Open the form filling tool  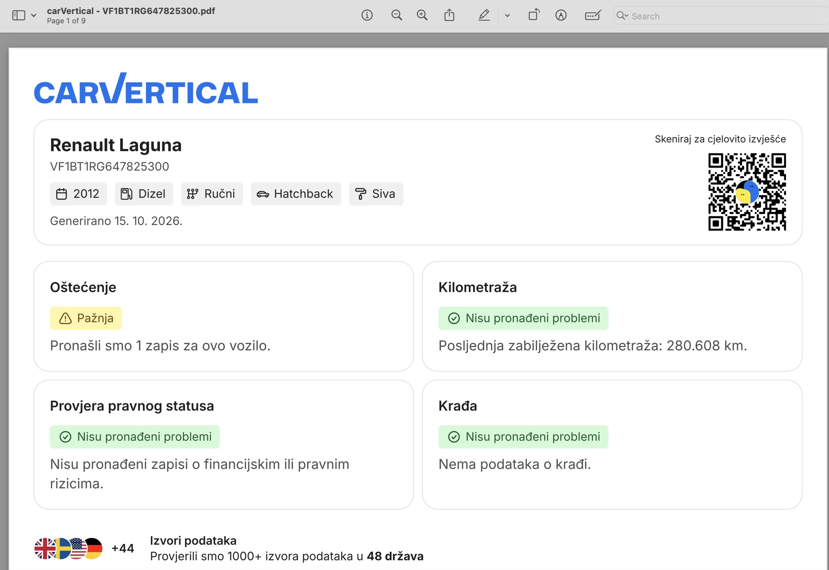tap(593, 15)
